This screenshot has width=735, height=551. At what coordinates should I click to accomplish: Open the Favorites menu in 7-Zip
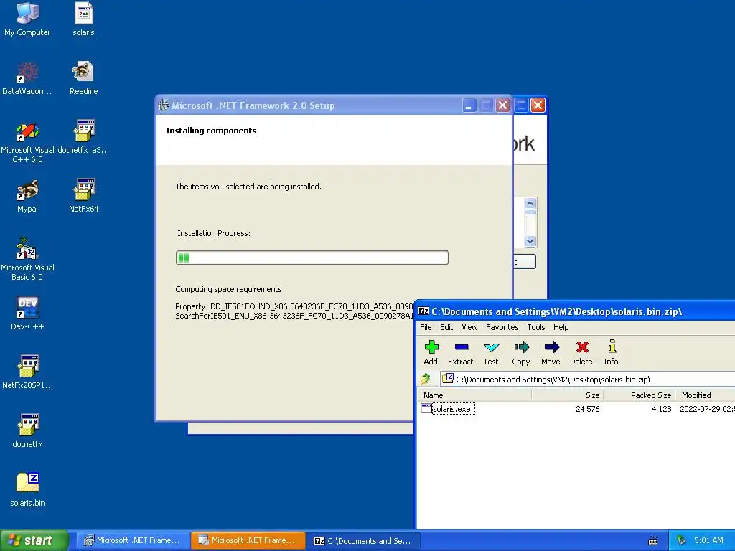pyautogui.click(x=502, y=327)
